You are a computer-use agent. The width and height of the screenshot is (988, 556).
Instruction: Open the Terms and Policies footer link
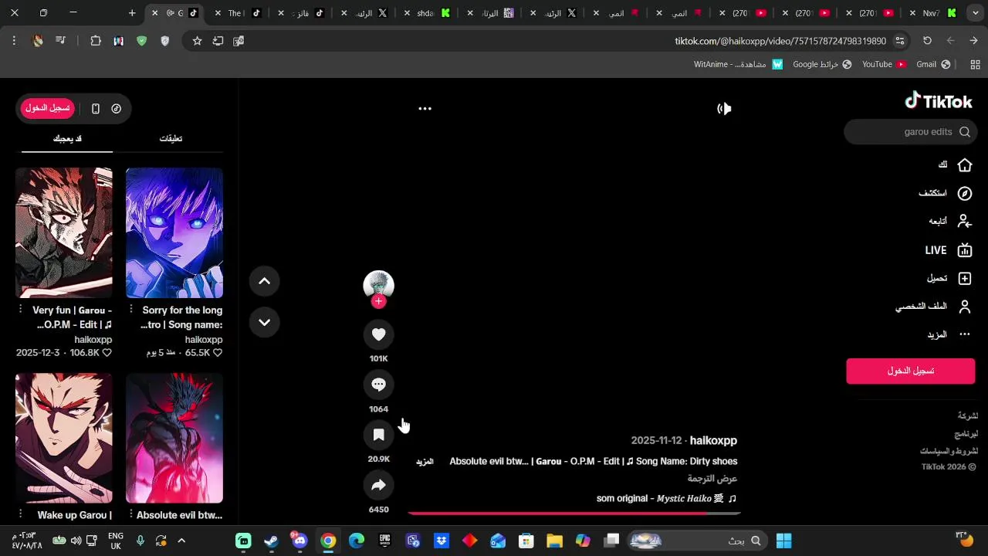coord(949,451)
